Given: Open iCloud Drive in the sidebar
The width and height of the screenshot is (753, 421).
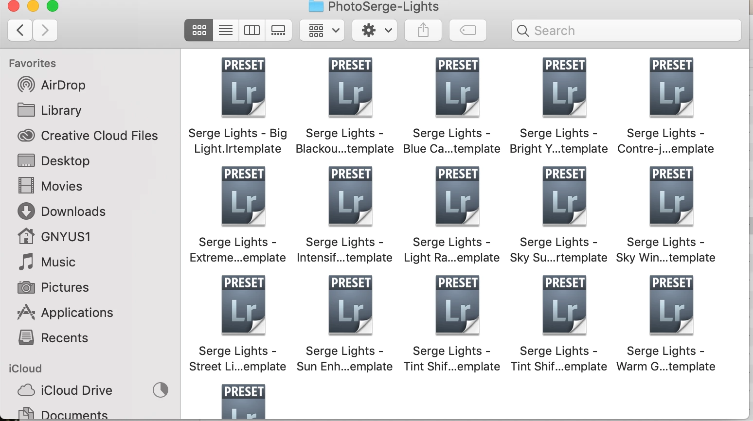Looking at the screenshot, I should click(x=65, y=390).
